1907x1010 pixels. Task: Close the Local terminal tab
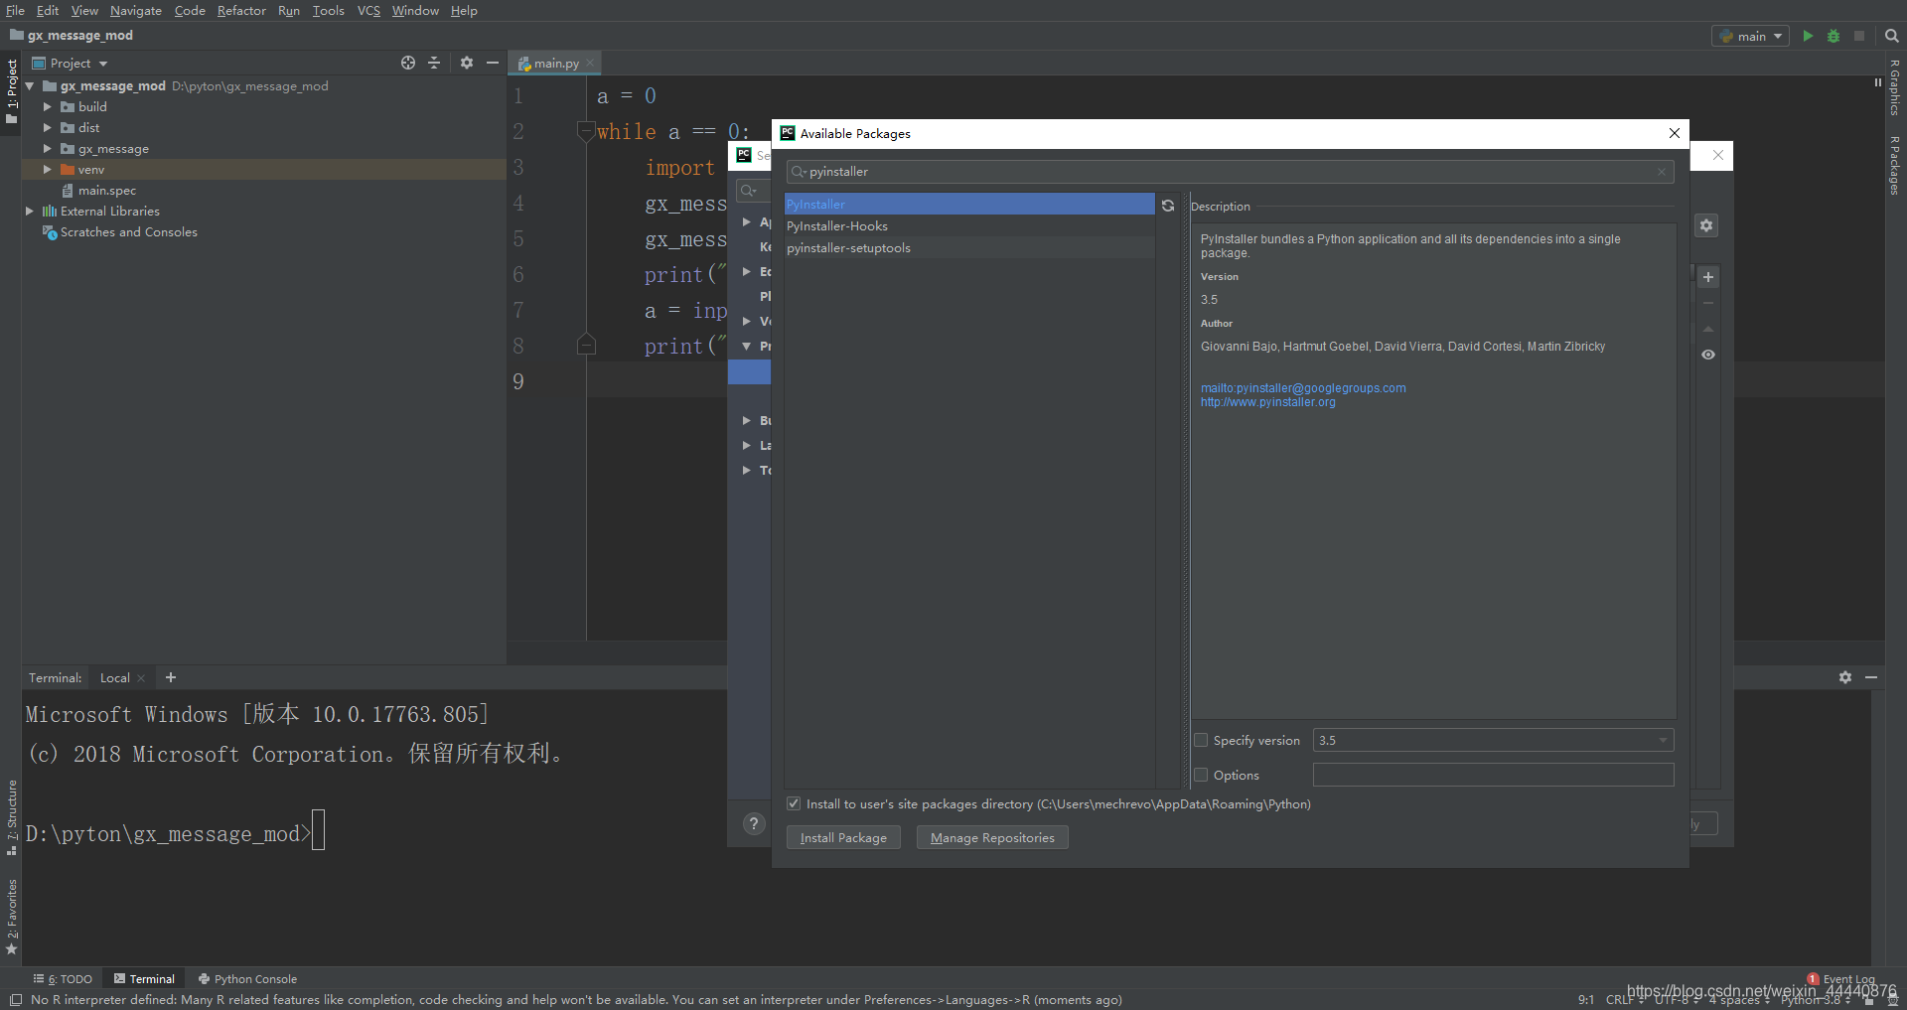[141, 678]
